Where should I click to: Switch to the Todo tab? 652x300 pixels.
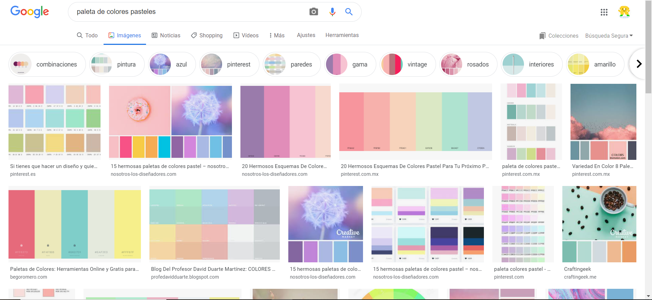87,35
